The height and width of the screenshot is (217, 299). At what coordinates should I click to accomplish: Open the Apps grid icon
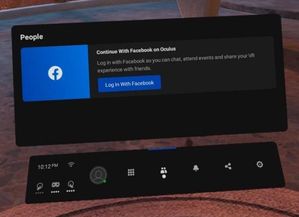tap(131, 172)
